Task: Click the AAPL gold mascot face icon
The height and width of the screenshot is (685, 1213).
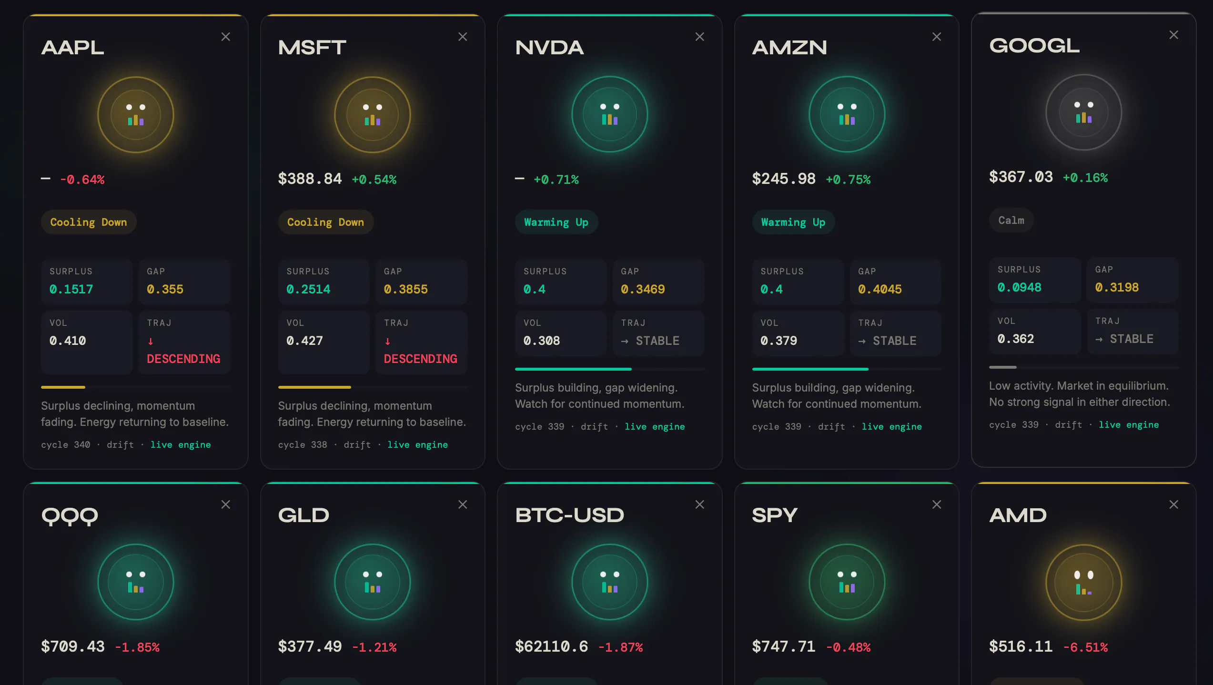Action: pyautogui.click(x=136, y=115)
